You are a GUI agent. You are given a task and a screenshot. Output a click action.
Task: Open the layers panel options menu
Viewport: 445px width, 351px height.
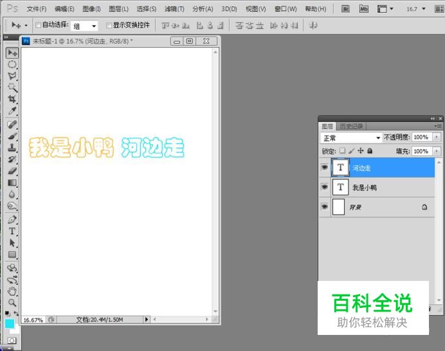coord(438,126)
